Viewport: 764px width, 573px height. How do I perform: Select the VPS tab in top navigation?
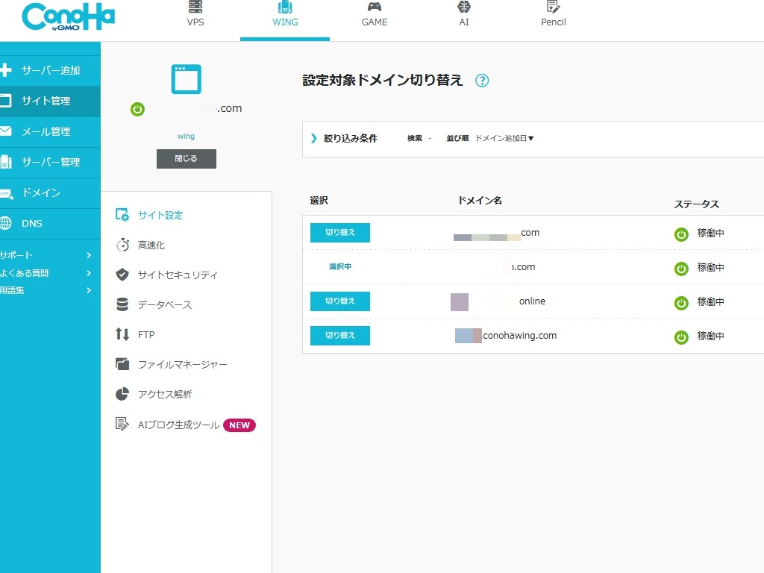[x=195, y=15]
